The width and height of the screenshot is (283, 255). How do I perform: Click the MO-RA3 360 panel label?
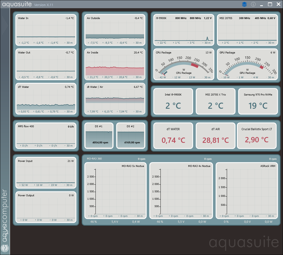[94, 158]
